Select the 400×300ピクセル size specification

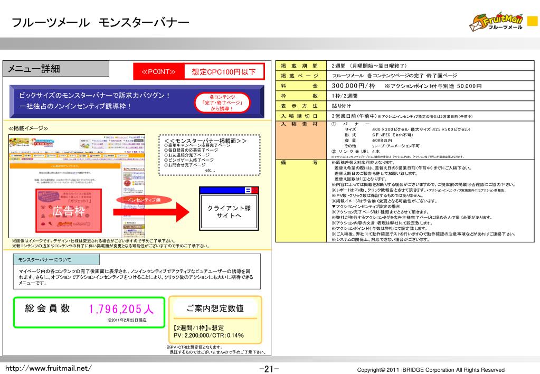click(421, 129)
